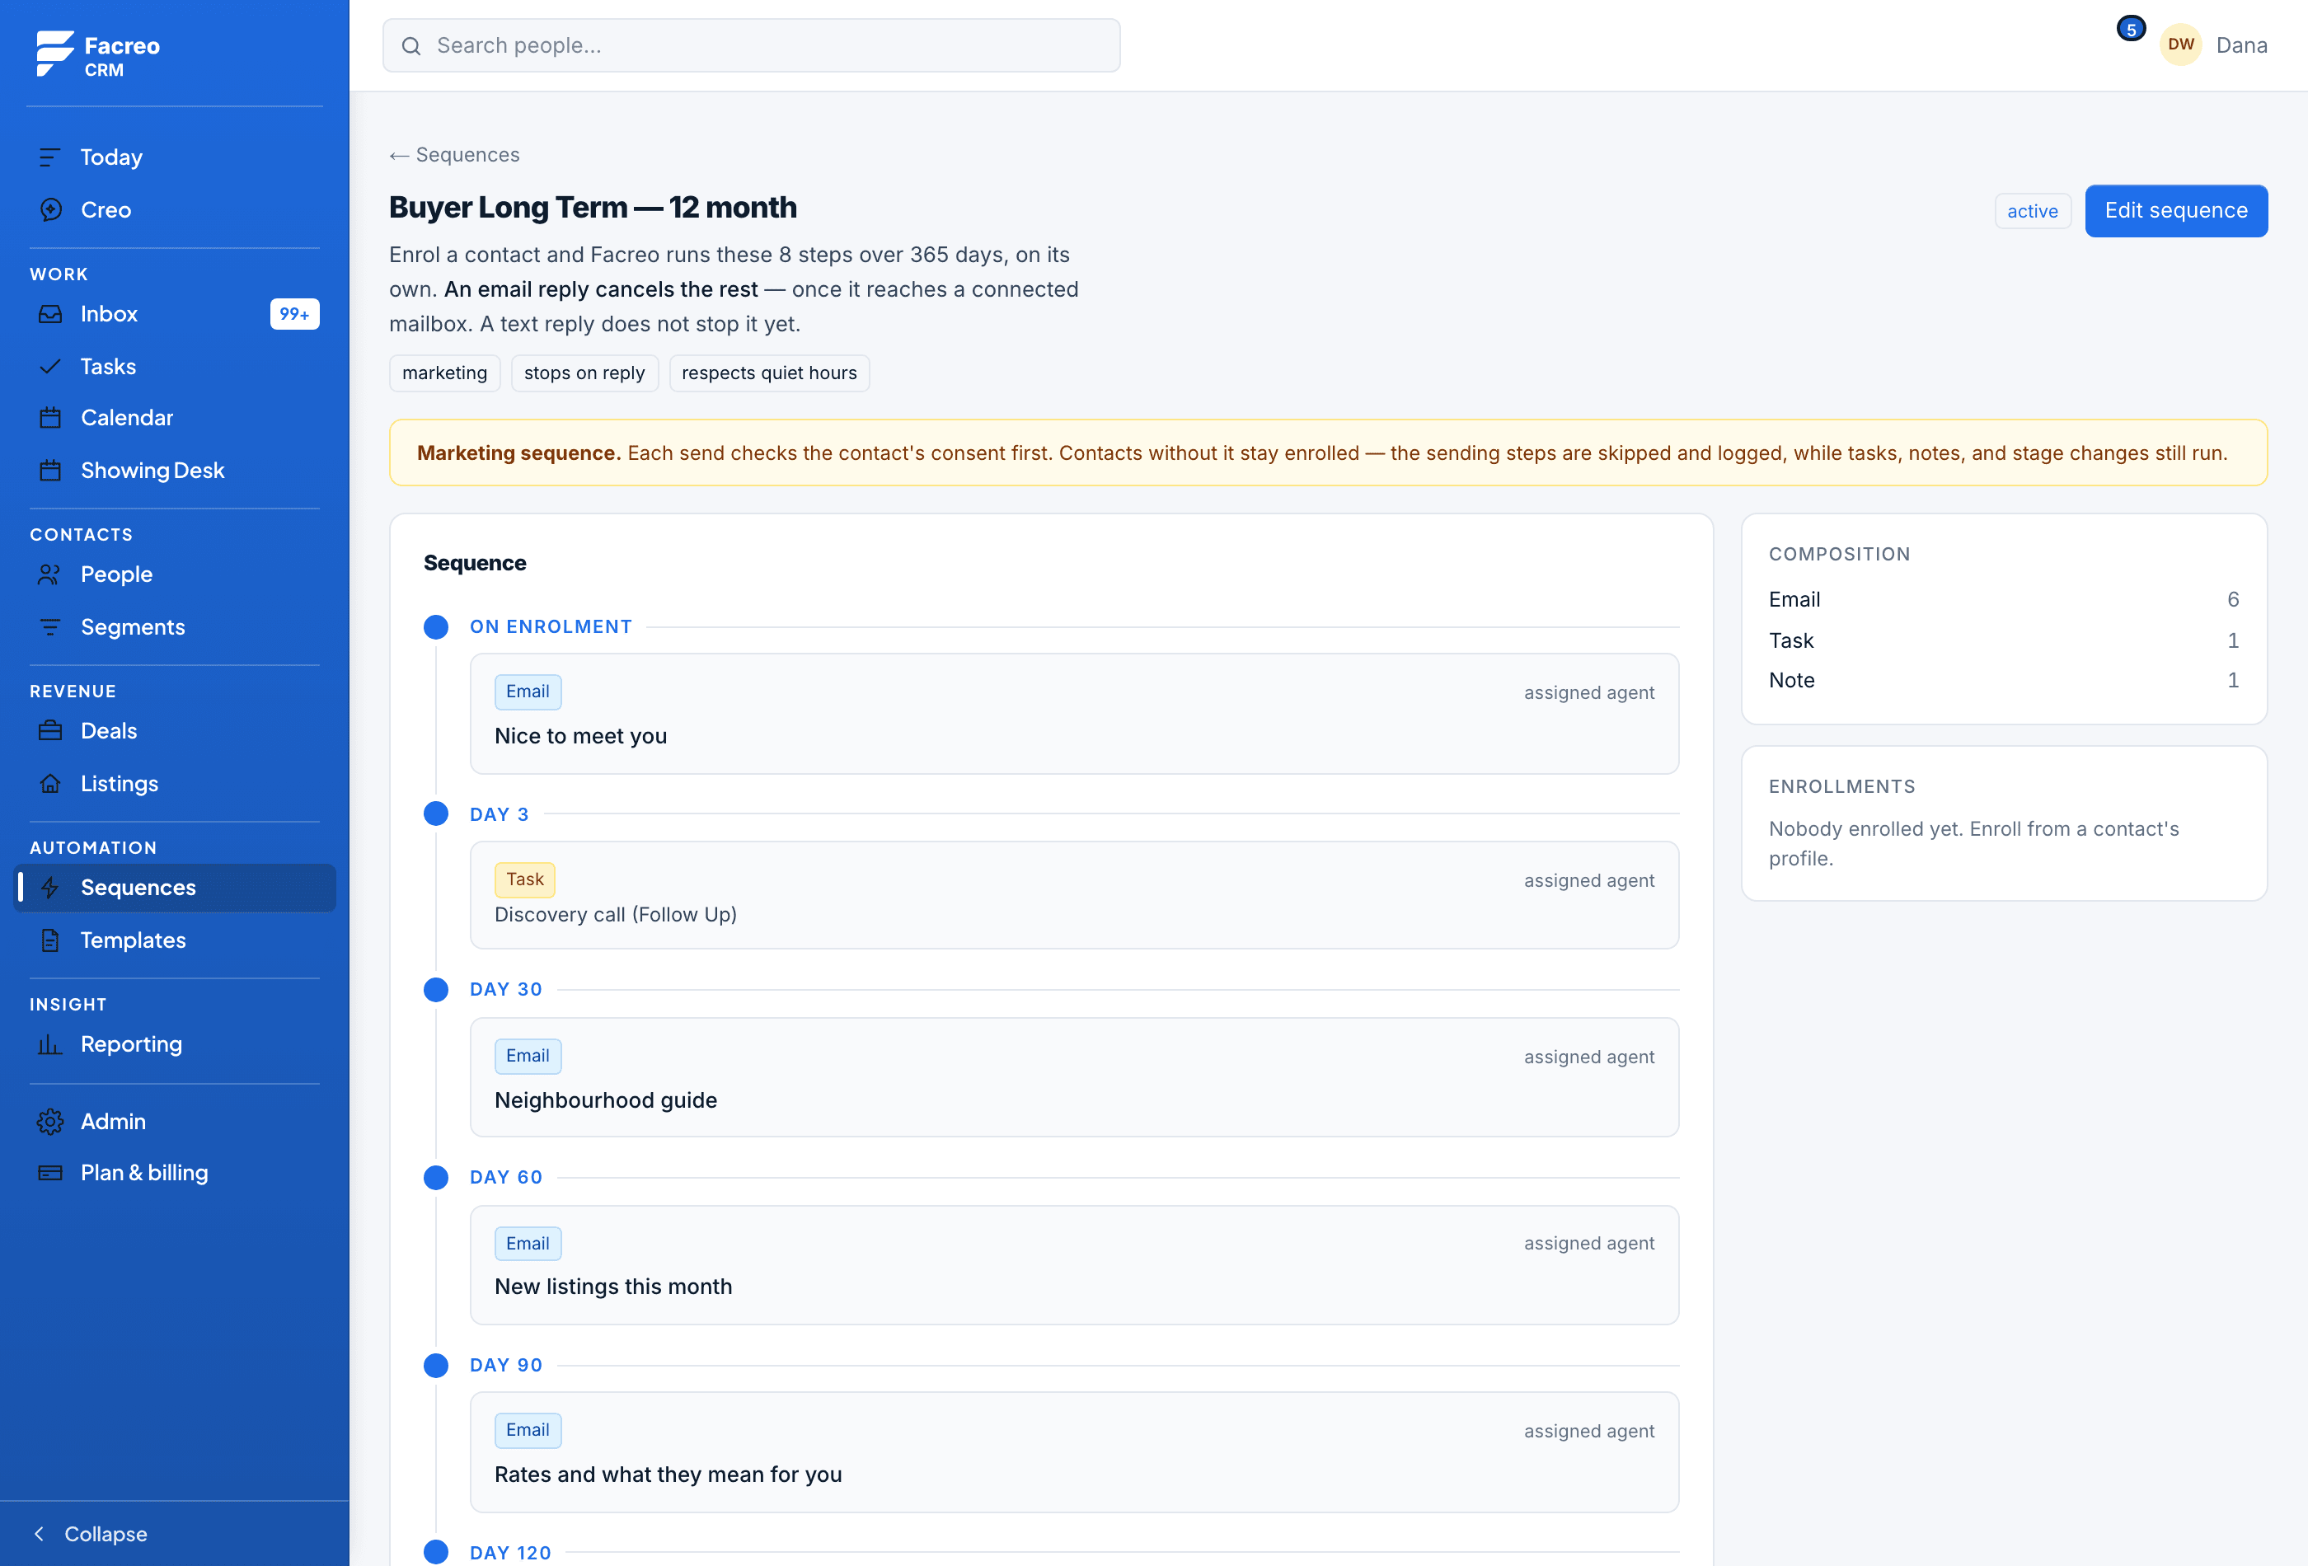The height and width of the screenshot is (1566, 2308).
Task: Click the stops on reply tag
Action: click(584, 373)
